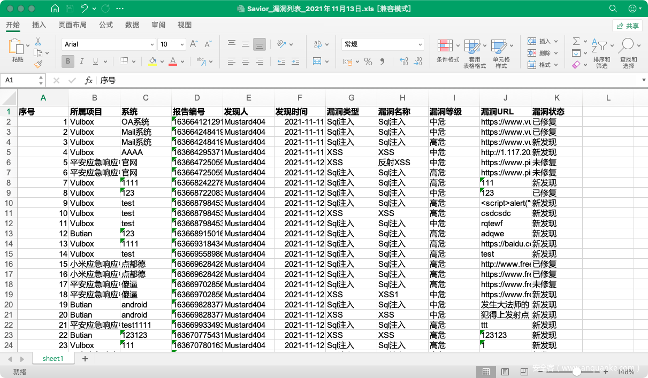Select the Format Painter brush
This screenshot has height=378, width=648.
click(38, 64)
